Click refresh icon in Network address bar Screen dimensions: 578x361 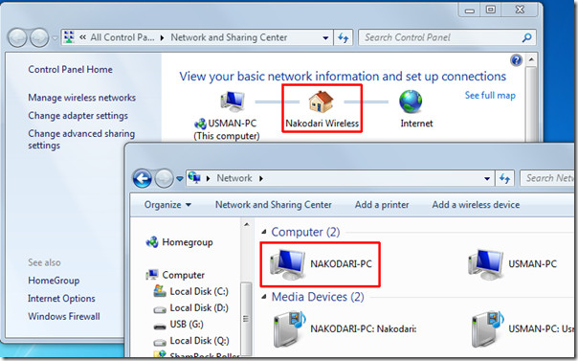coord(504,178)
